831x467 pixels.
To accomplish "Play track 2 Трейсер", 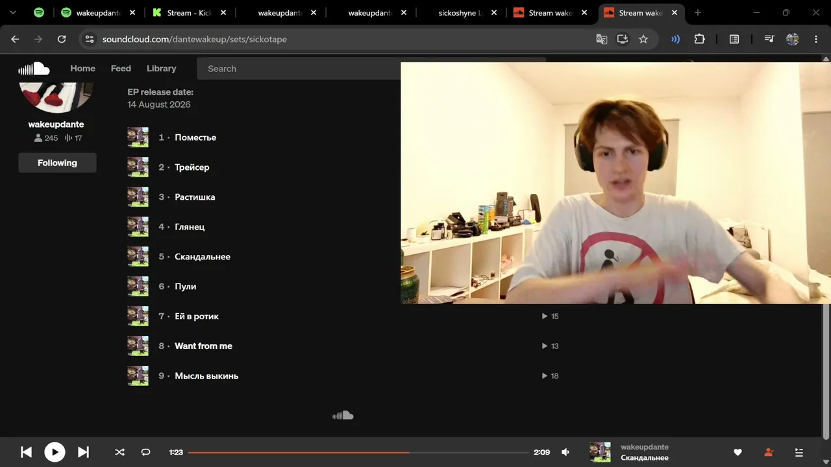I will (x=192, y=167).
